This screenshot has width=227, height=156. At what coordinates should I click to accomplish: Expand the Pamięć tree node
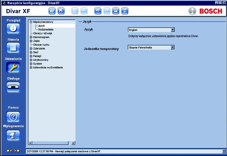pos(31,56)
